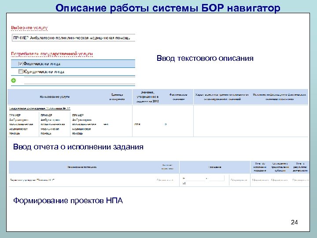The image size is (317, 238).
Task: Click the Отчет о результатах деятельности header
Action: point(300,167)
